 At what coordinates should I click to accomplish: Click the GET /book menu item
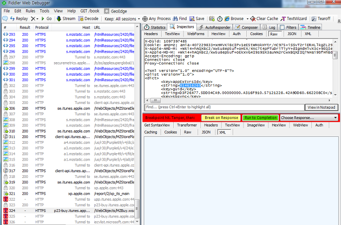coord(90,11)
